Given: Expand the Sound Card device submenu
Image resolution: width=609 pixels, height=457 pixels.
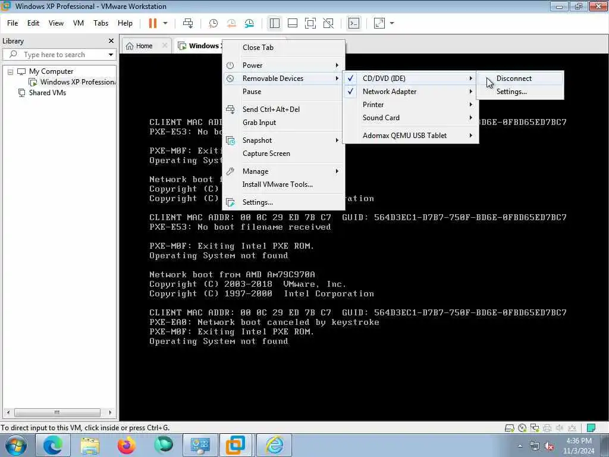Looking at the screenshot, I should click(x=410, y=118).
